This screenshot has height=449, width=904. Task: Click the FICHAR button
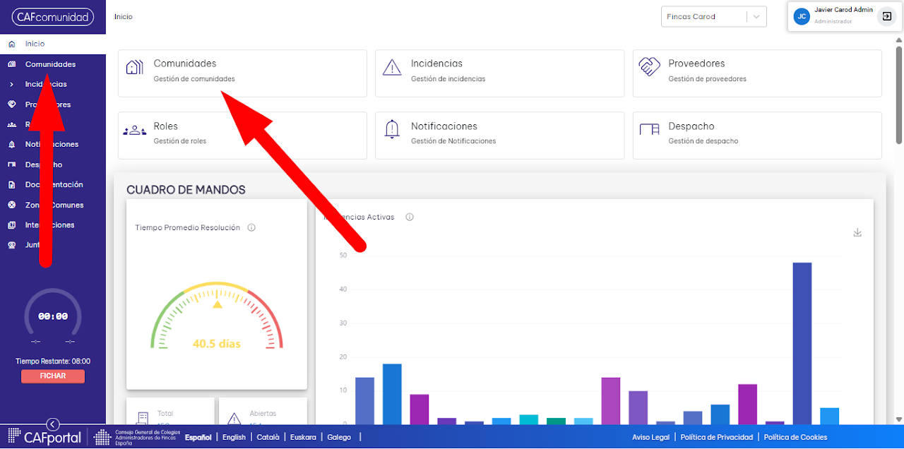pos(53,376)
